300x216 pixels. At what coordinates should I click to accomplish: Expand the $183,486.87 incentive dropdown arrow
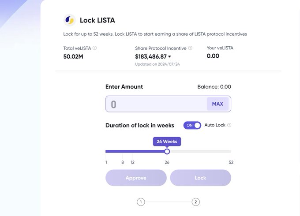pyautogui.click(x=169, y=57)
